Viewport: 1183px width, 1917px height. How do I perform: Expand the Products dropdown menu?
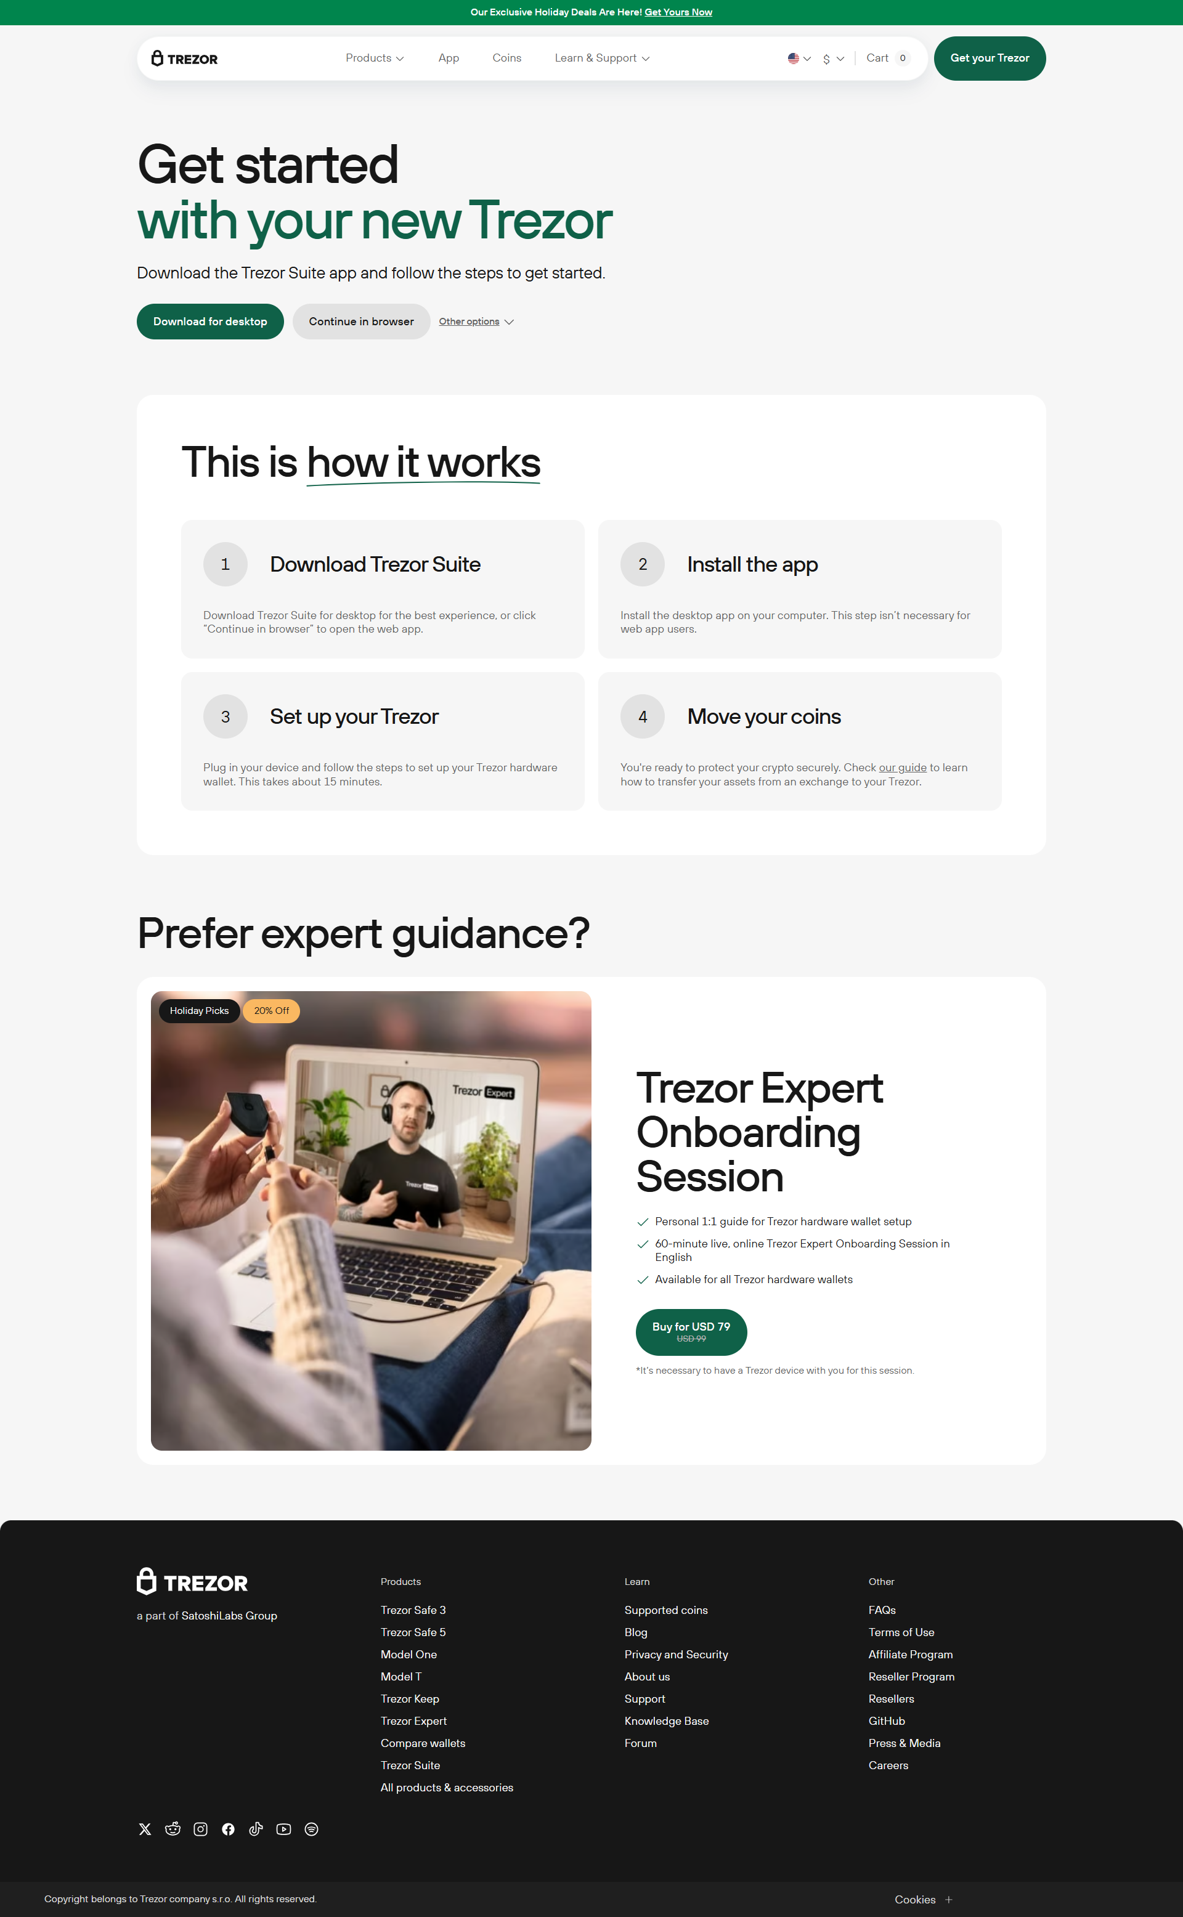375,57
